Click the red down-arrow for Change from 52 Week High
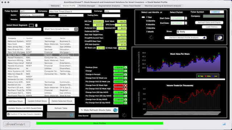The image size is (232, 130). [x=125, y=85]
